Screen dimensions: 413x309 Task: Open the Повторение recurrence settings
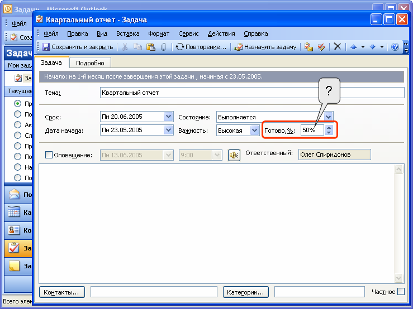coord(201,47)
